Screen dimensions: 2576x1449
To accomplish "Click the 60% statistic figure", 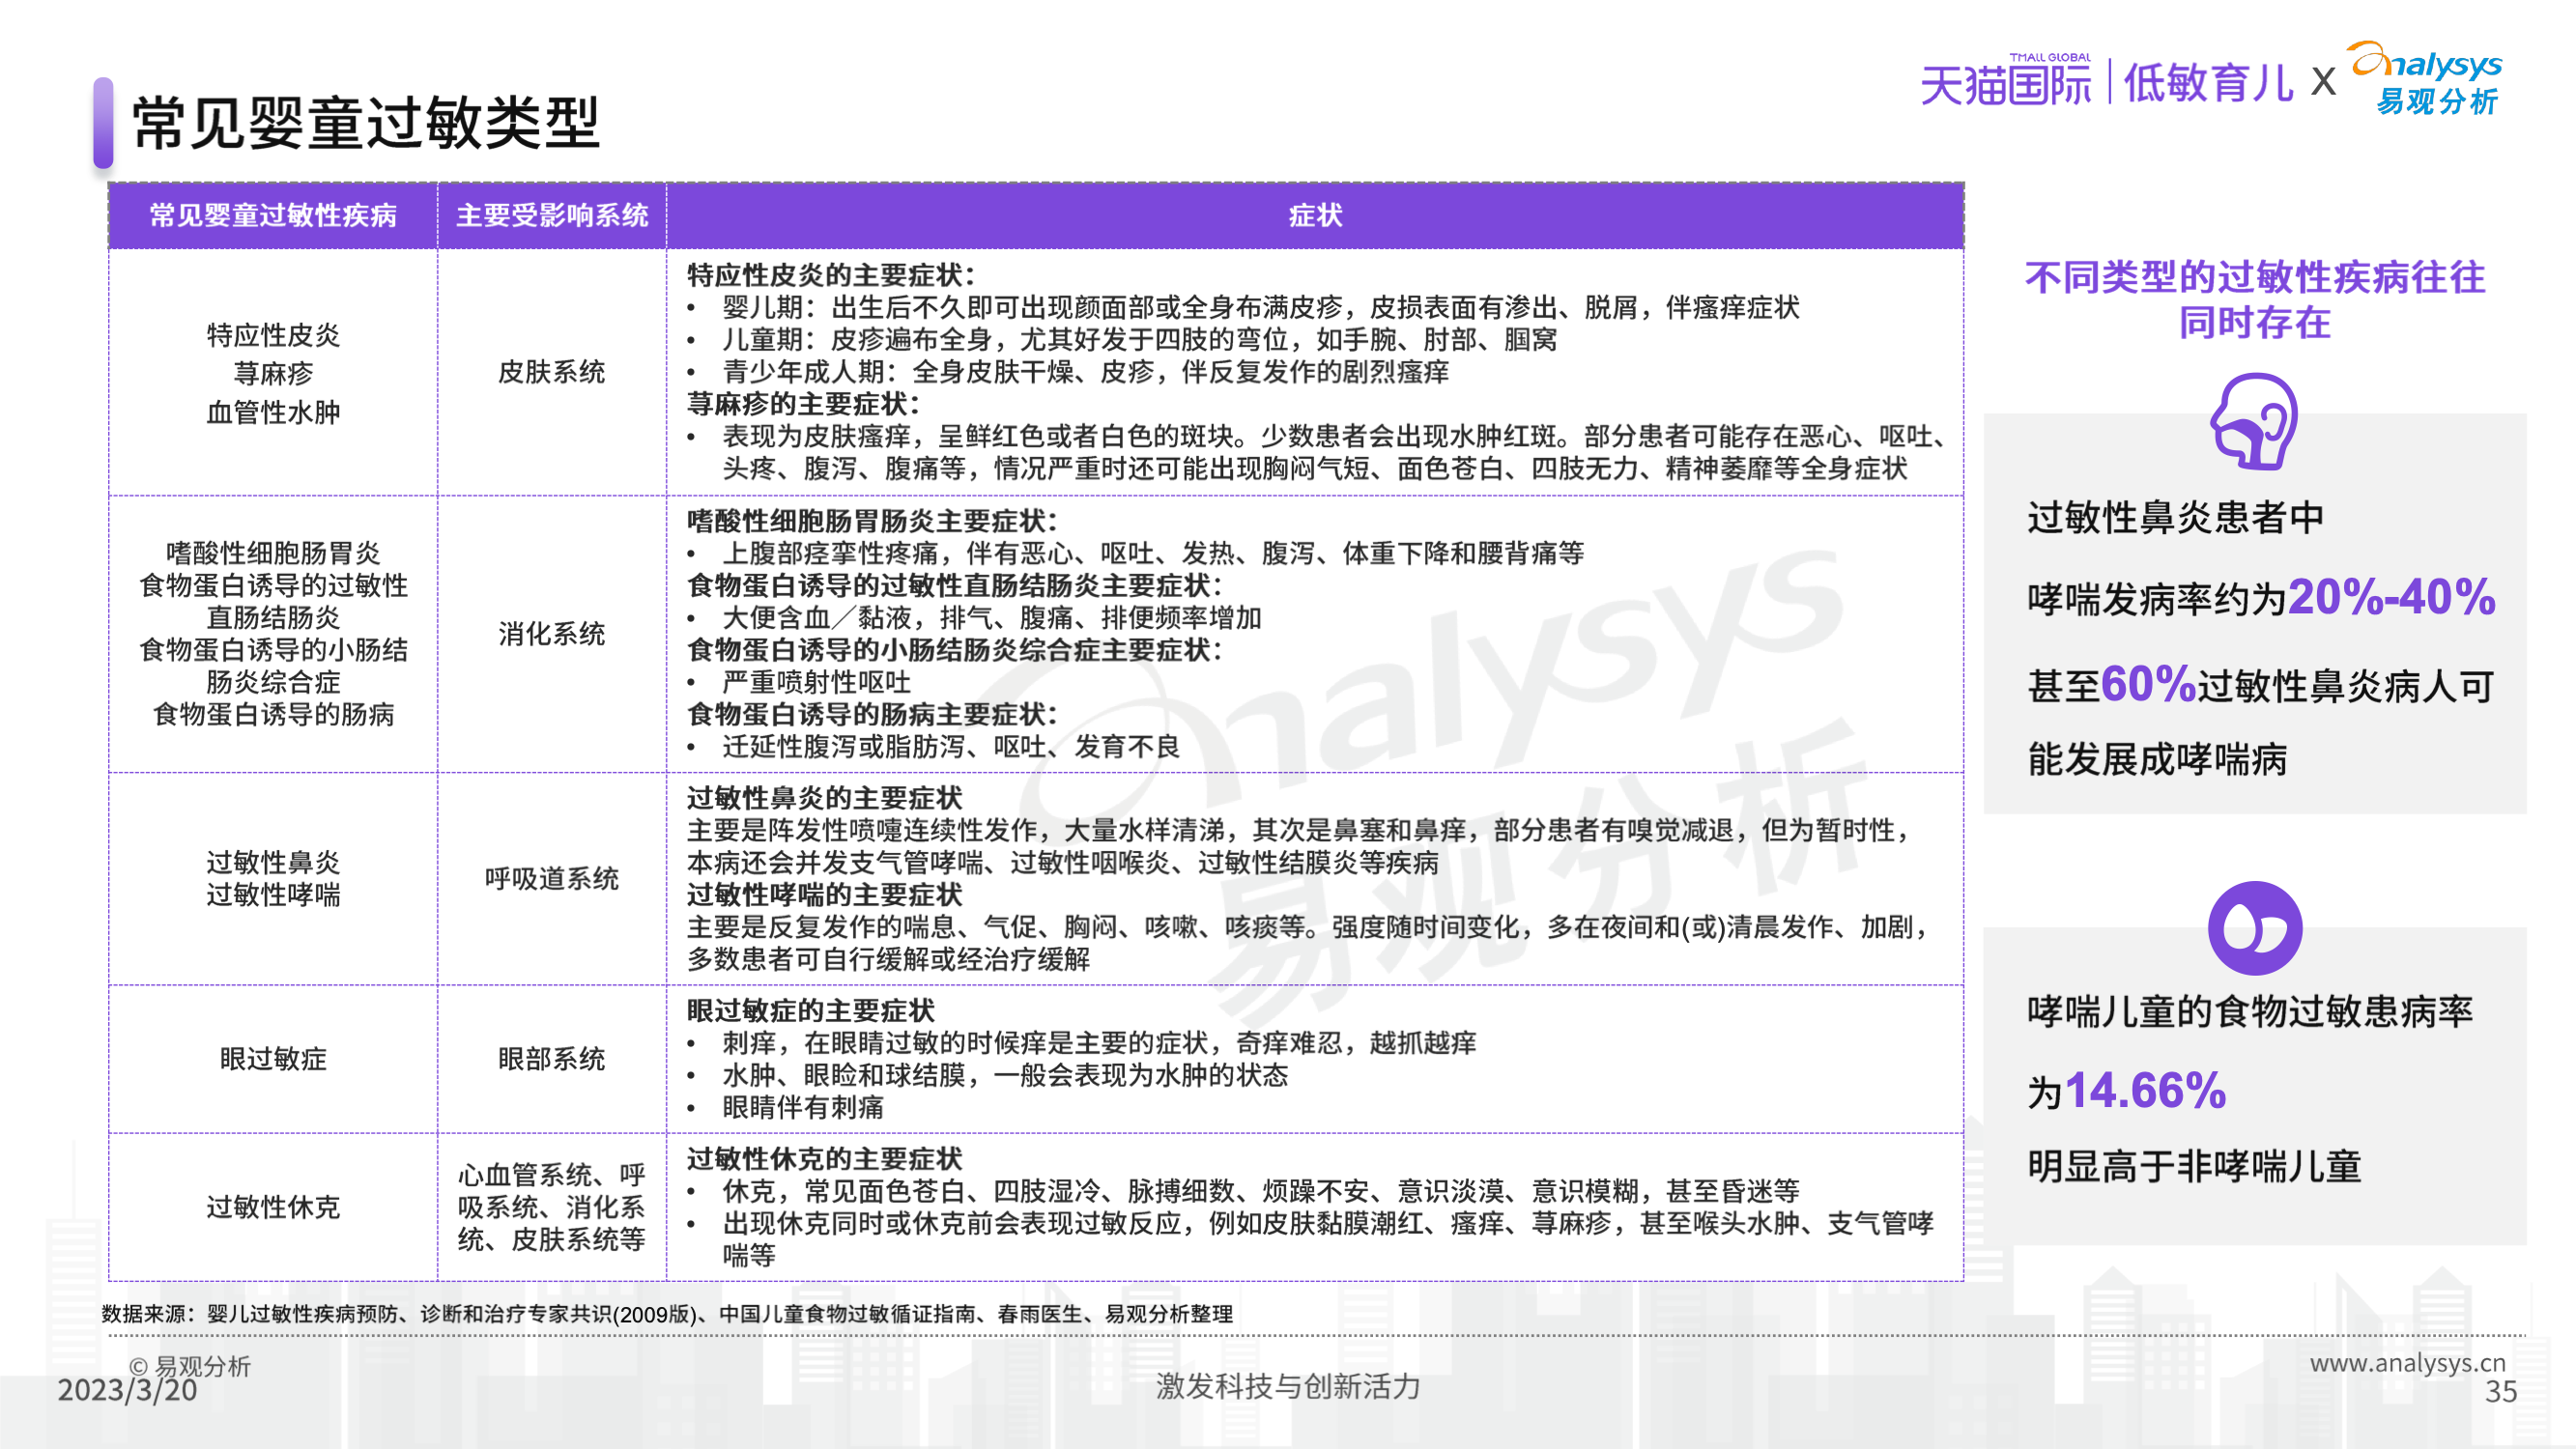I will (x=2148, y=684).
